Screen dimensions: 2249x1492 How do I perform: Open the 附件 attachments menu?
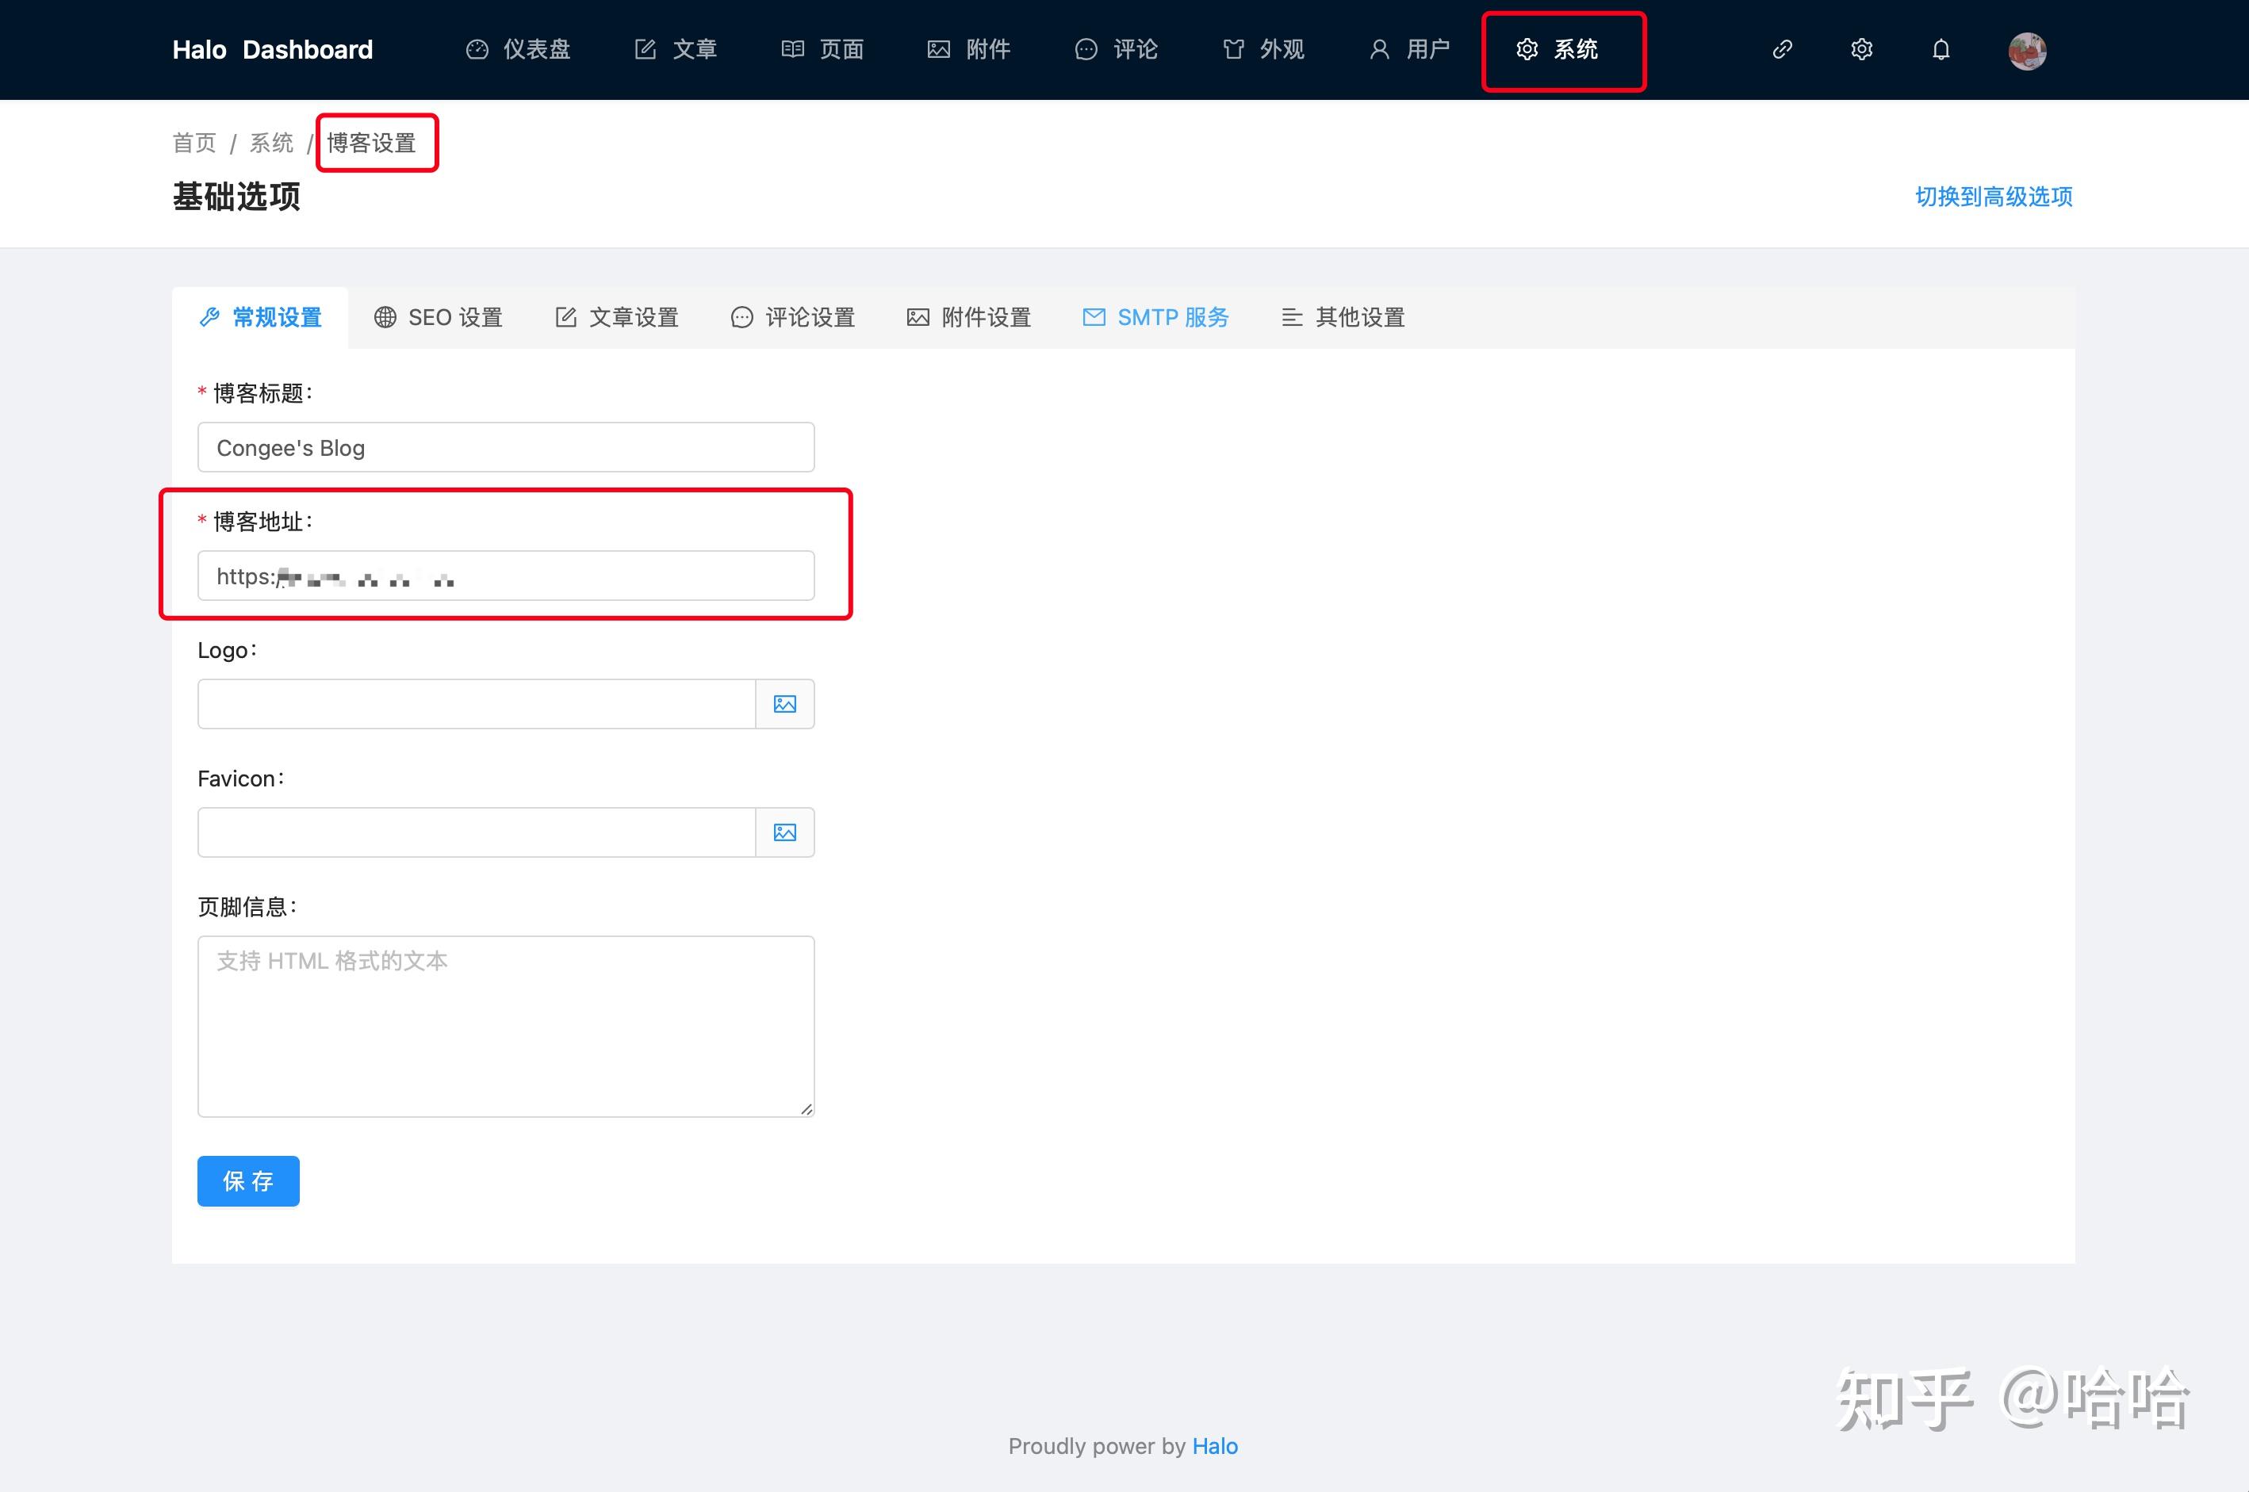pos(969,49)
